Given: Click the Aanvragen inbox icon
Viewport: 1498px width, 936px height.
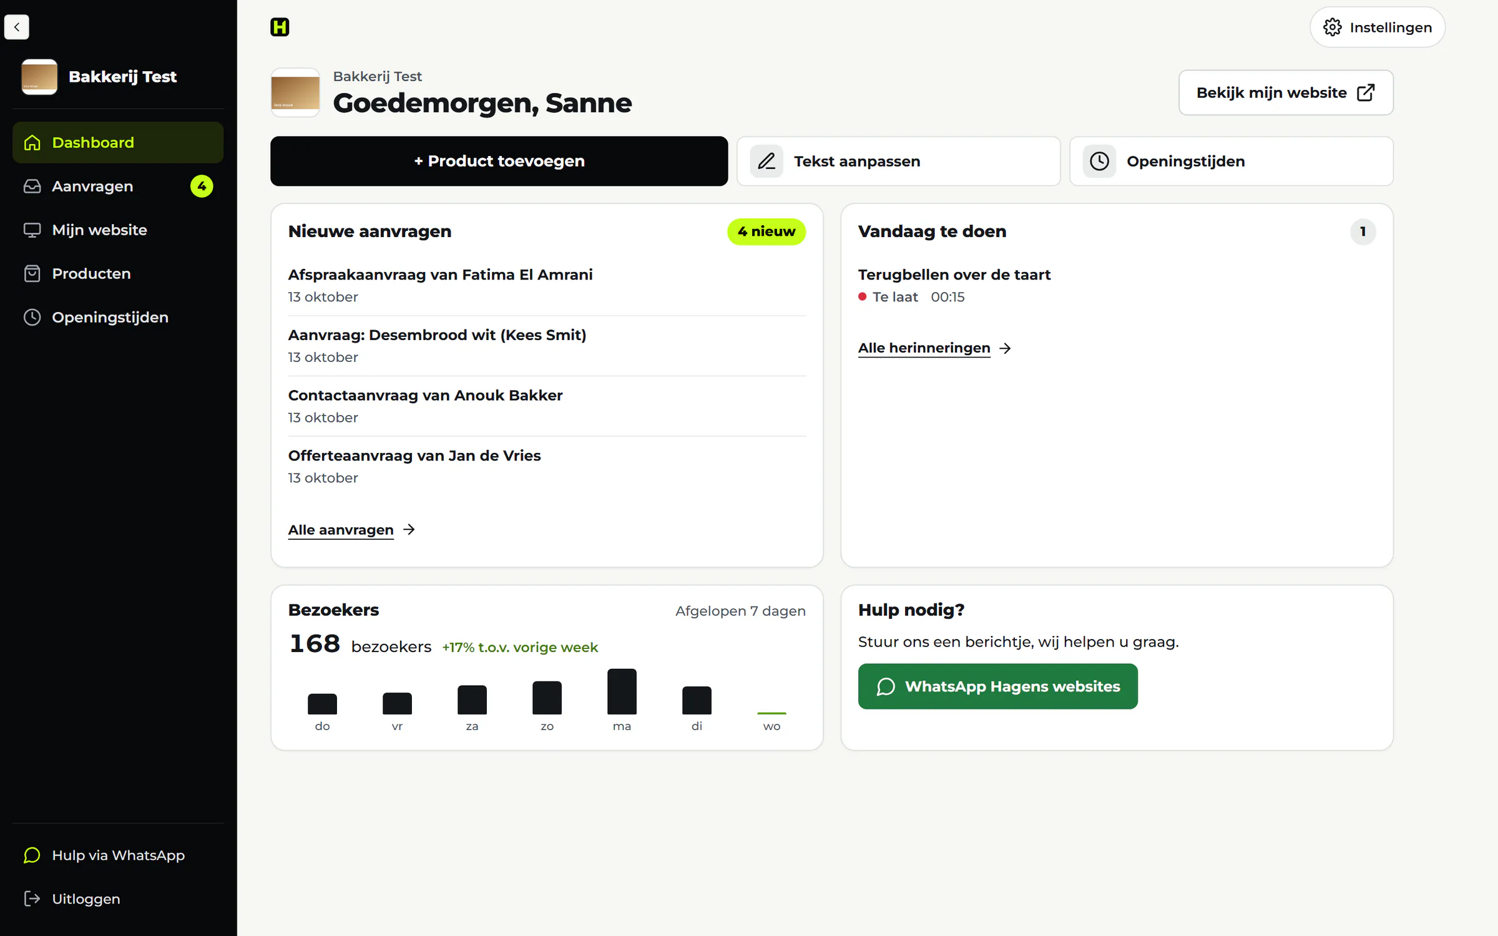Looking at the screenshot, I should (x=32, y=187).
